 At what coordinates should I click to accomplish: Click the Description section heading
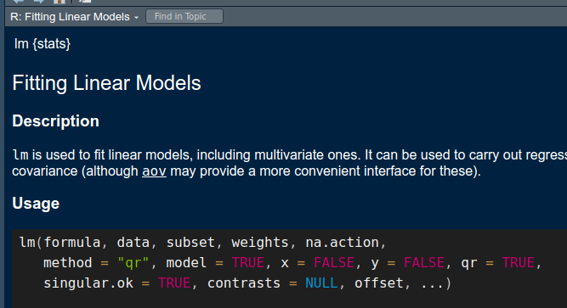pyautogui.click(x=56, y=121)
